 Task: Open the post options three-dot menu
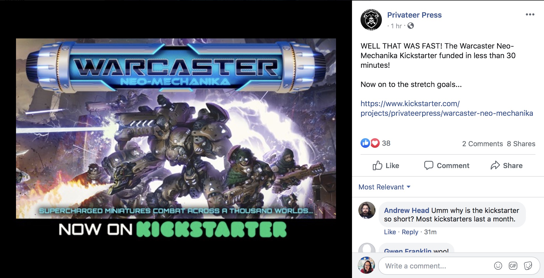[530, 14]
